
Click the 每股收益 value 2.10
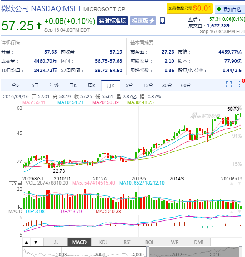tap(169, 61)
